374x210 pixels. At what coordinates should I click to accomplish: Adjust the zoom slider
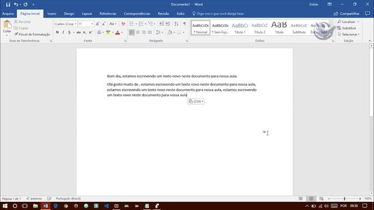coord(344,198)
